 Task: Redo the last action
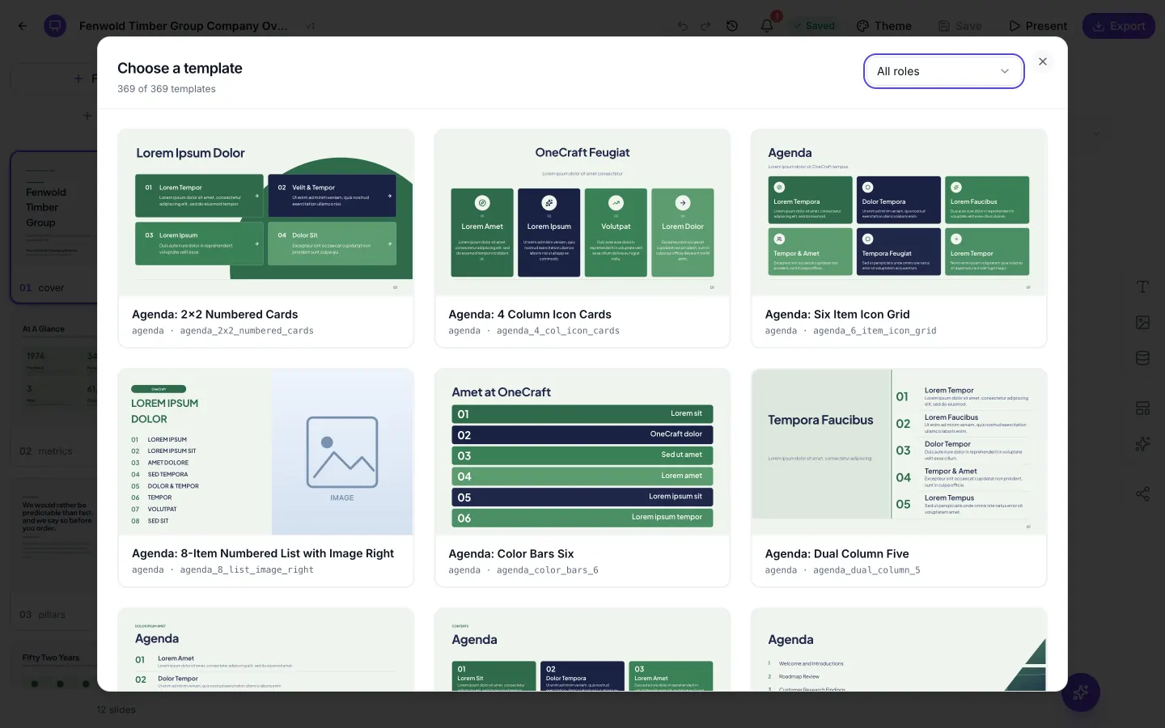705,26
